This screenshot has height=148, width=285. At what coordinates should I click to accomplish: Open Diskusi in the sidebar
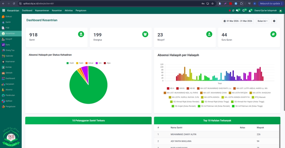[9, 17]
